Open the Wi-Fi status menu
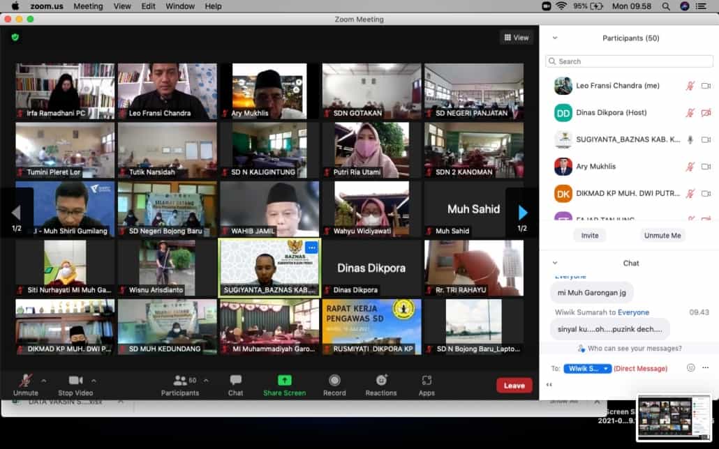 click(x=561, y=6)
